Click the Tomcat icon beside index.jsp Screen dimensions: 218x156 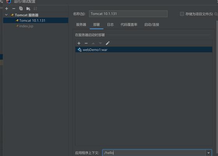click(x=17, y=26)
